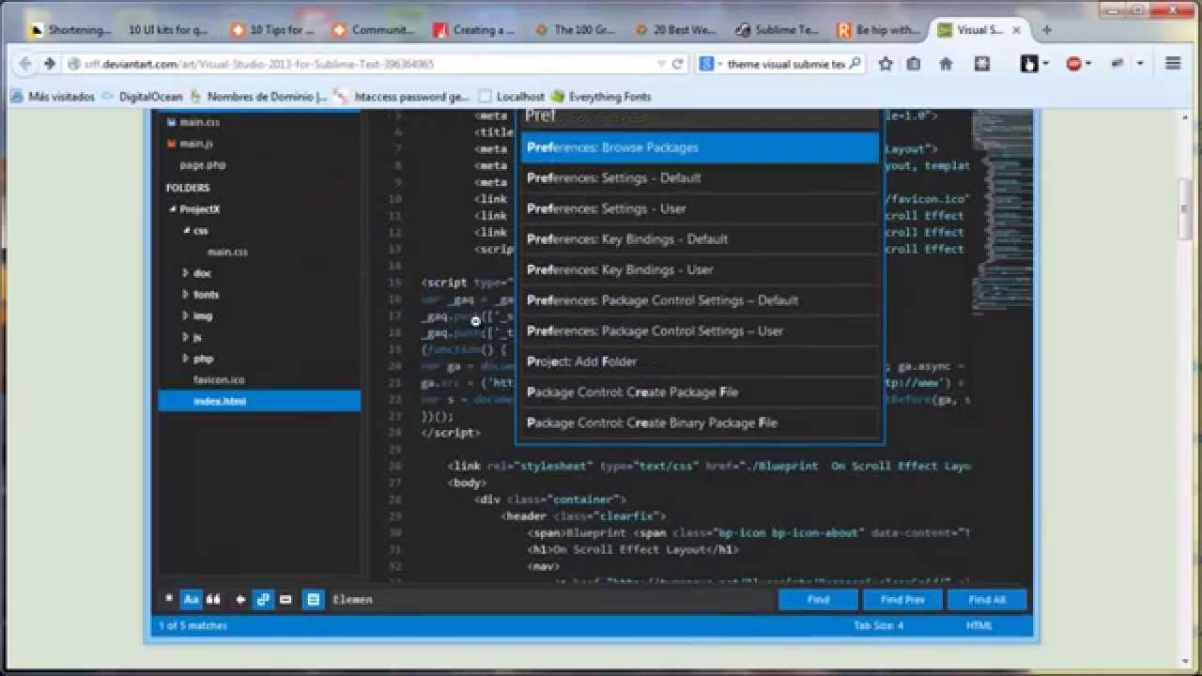The image size is (1202, 676).
Task: Go back with browser back arrow
Action: tap(27, 64)
